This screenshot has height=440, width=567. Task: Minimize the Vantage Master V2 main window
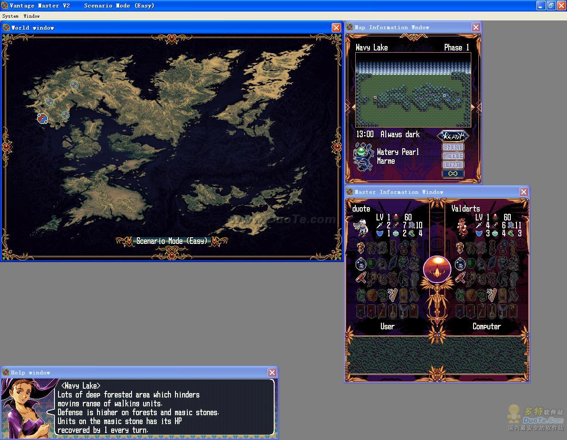tap(541, 5)
